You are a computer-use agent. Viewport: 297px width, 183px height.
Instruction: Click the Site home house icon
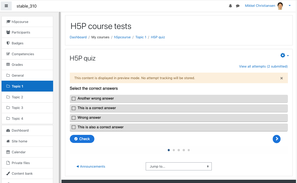point(8,141)
